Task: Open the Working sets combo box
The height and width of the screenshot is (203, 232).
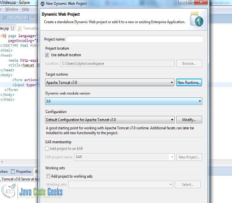Action: tap(121, 184)
